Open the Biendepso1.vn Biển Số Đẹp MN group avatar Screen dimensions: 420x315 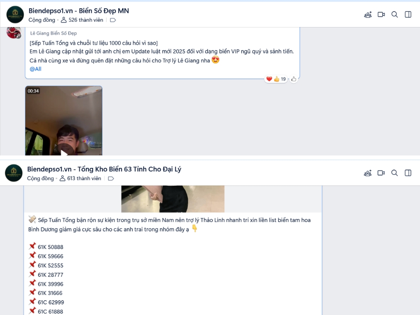(x=15, y=14)
